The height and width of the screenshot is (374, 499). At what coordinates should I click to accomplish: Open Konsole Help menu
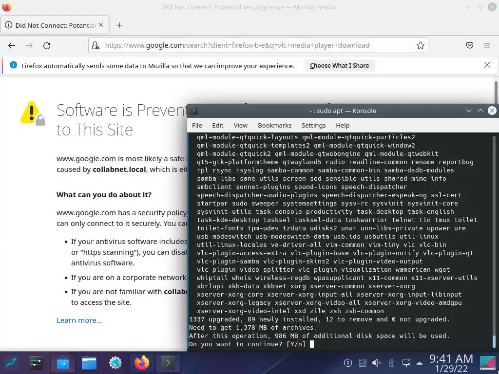[343, 125]
